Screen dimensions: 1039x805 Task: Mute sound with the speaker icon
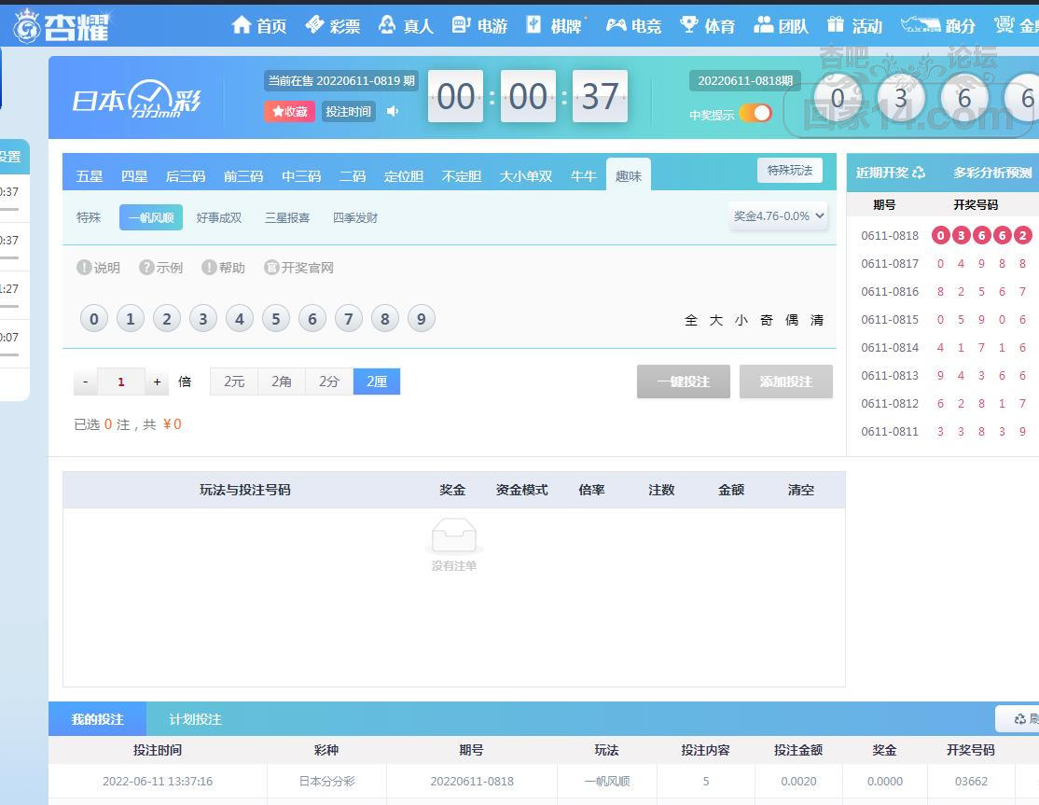pyautogui.click(x=393, y=111)
